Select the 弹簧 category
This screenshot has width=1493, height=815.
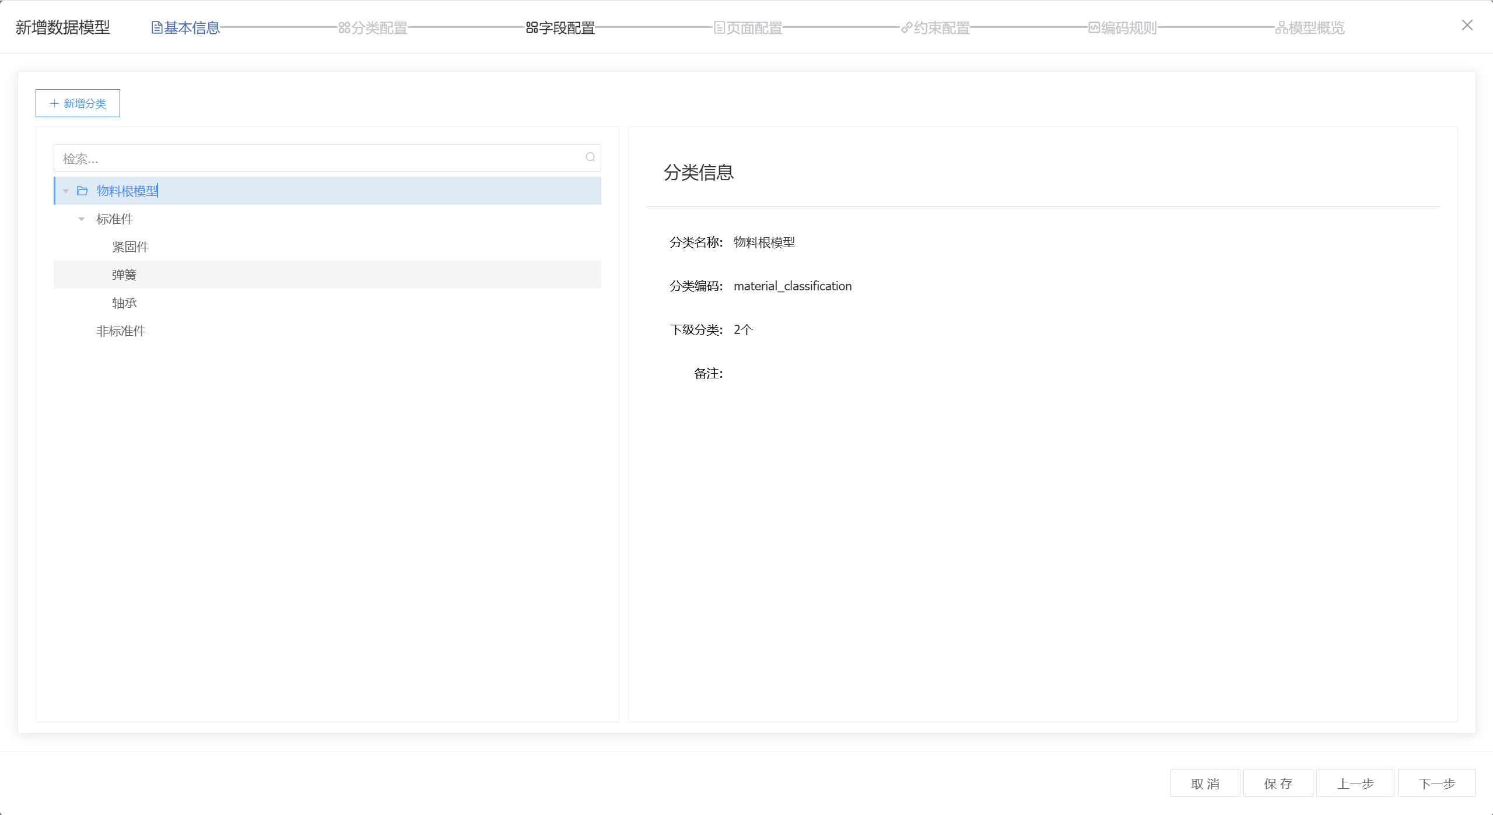[124, 275]
